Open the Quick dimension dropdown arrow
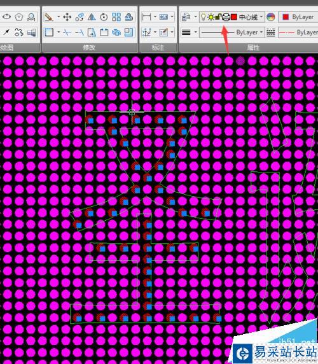 tap(172, 17)
